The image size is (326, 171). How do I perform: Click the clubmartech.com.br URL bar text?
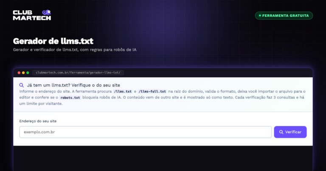tap(78, 73)
